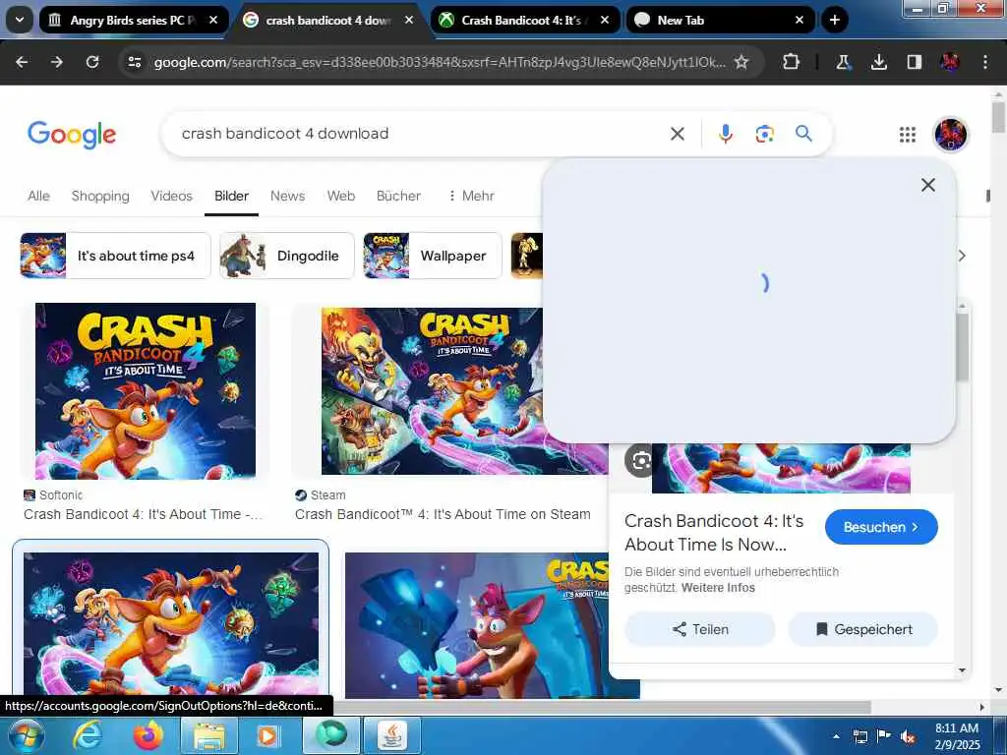The image size is (1007, 755).
Task: Open Chrome profile avatar in toolbar
Action: point(950,62)
